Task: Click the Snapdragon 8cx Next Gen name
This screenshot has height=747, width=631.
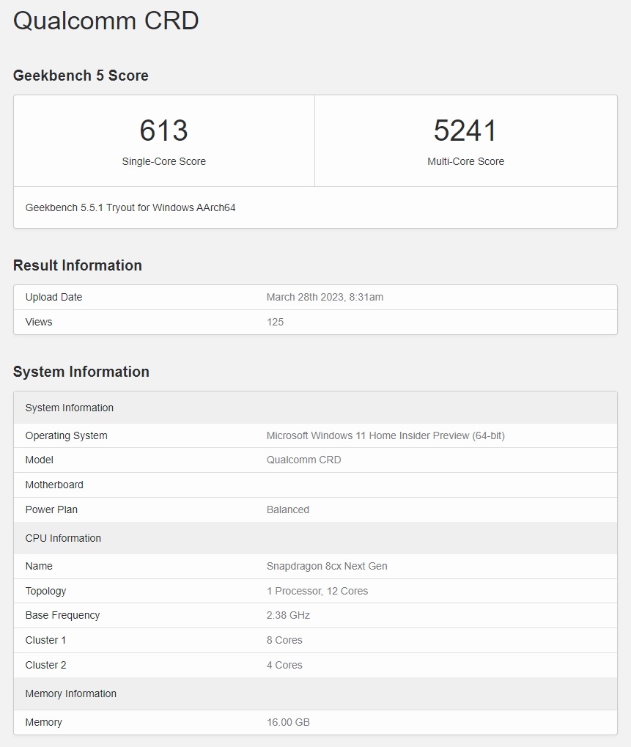Action: tap(327, 566)
